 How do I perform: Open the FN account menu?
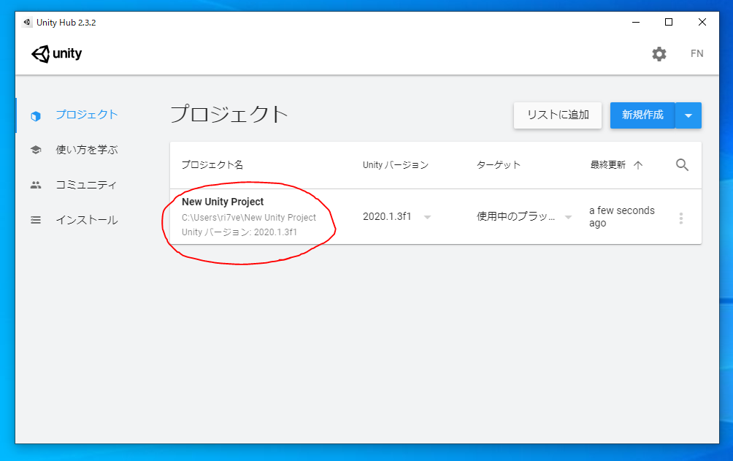[x=696, y=53]
